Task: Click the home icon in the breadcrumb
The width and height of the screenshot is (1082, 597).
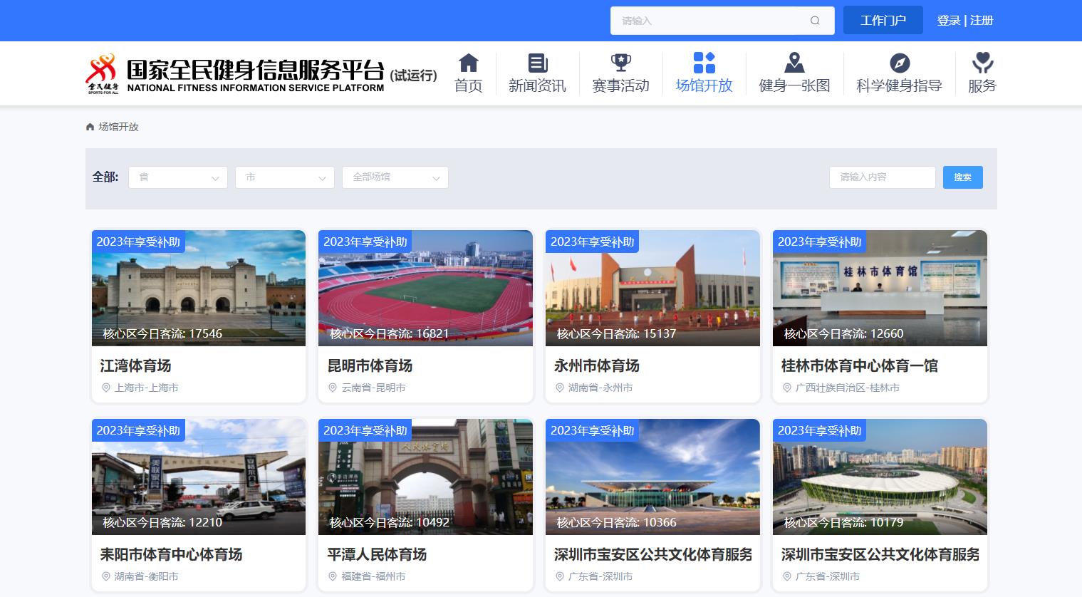Action: point(90,126)
